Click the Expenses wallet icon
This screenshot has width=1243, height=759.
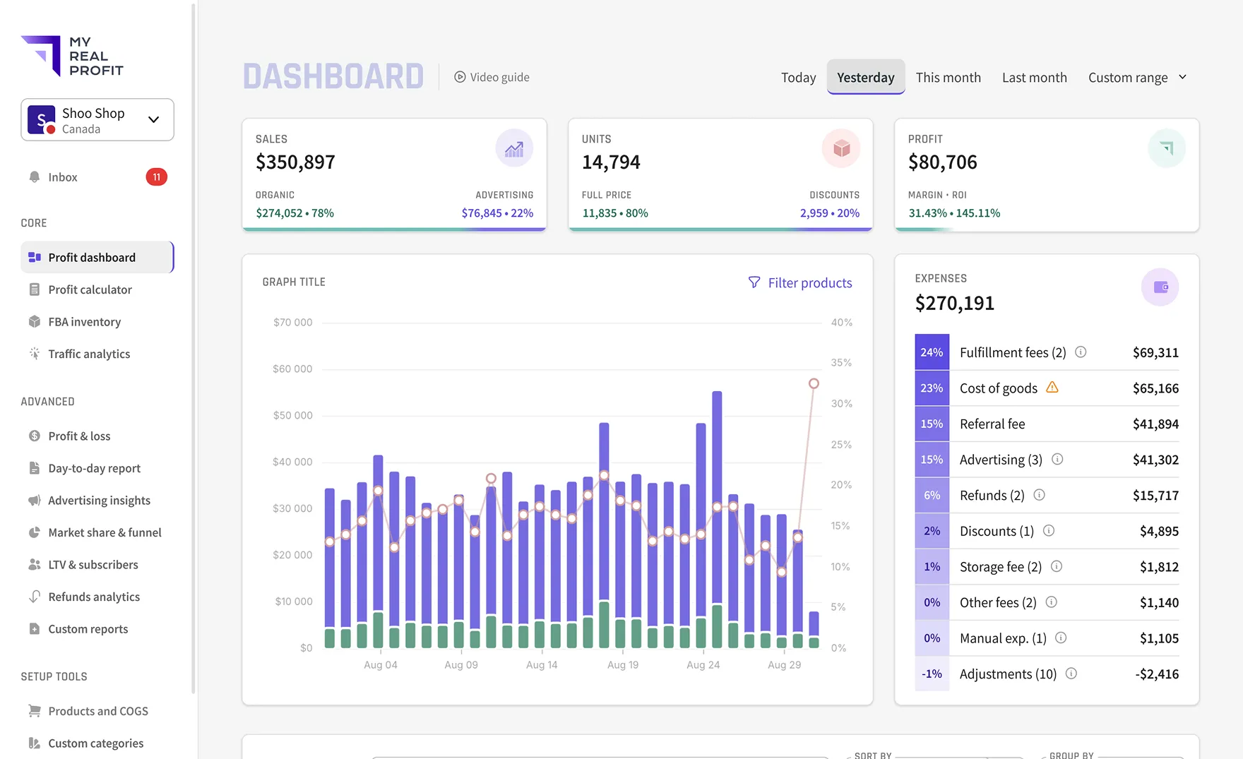pos(1160,287)
